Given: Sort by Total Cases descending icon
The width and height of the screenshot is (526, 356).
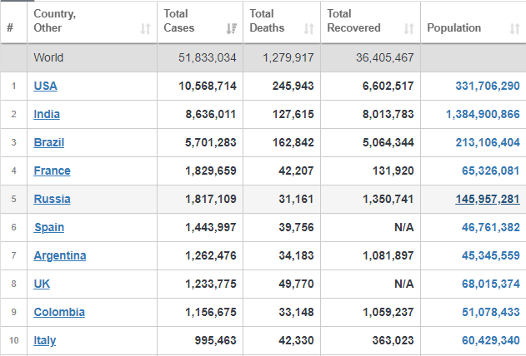Looking at the screenshot, I should click(232, 29).
